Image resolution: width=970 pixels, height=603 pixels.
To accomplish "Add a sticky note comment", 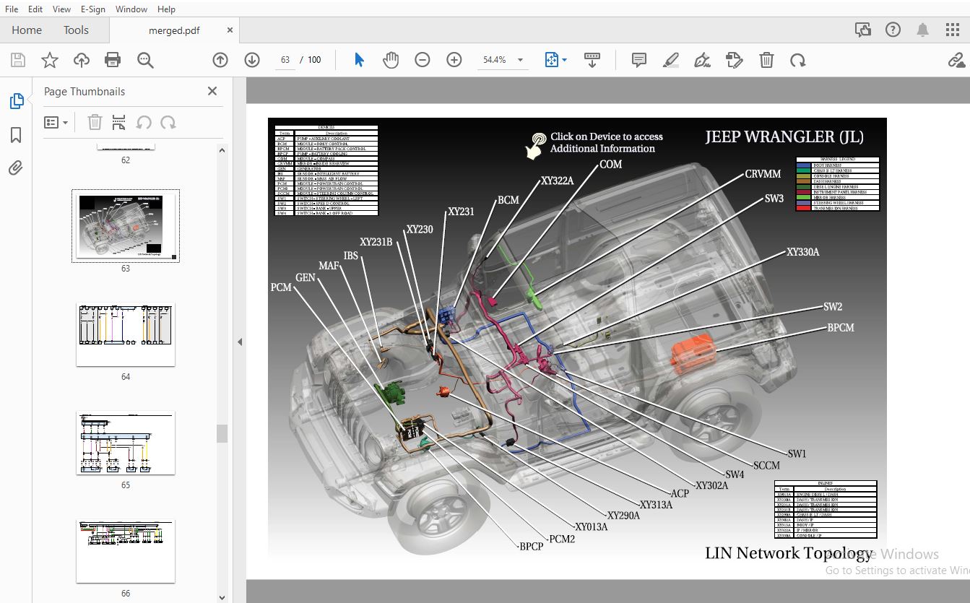I will coord(638,60).
